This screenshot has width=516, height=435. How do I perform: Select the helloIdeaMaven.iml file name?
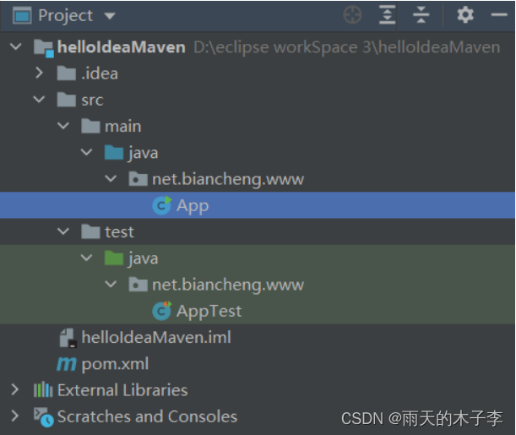[x=156, y=337]
